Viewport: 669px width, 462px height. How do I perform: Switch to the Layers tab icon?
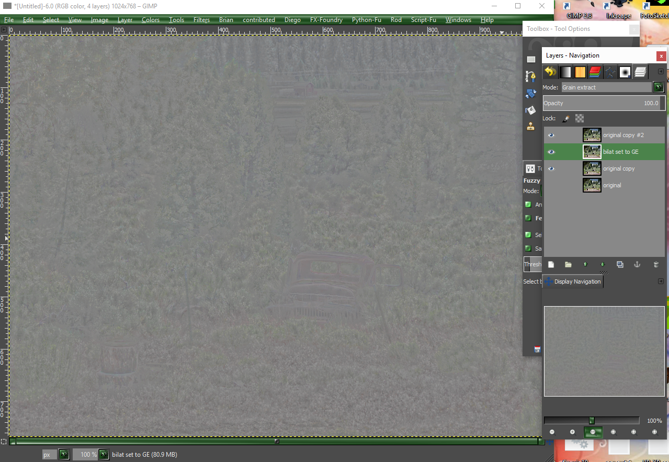tap(640, 72)
